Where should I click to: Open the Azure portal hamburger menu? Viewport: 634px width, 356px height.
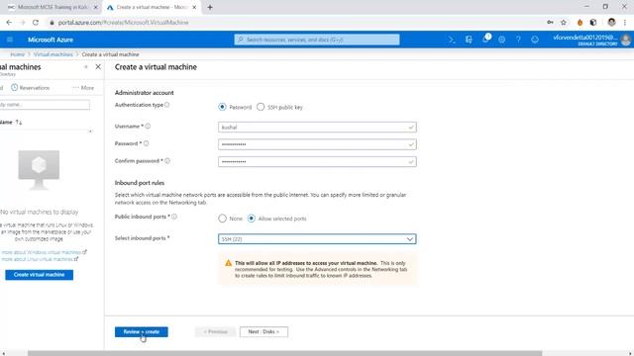coord(10,40)
